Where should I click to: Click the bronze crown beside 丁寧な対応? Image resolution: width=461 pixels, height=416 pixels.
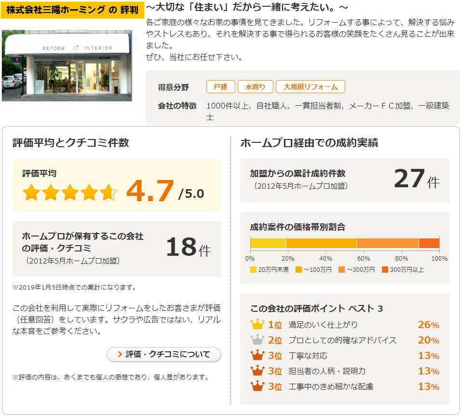coord(257,355)
